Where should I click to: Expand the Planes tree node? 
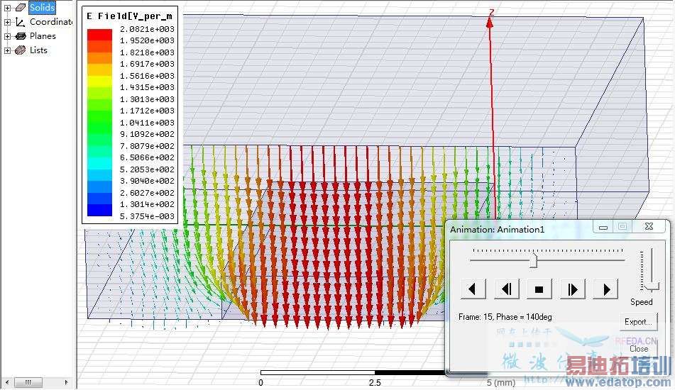tap(7, 36)
